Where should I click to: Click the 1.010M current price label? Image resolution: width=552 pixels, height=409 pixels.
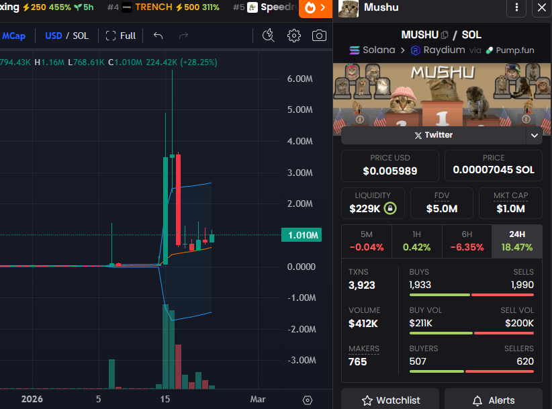pyautogui.click(x=302, y=235)
